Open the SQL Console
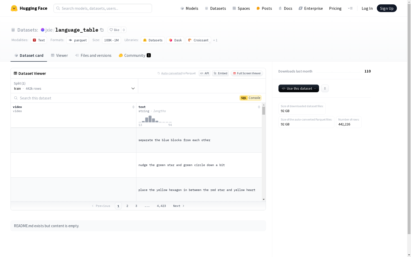This screenshot has width=411, height=257. click(250, 98)
